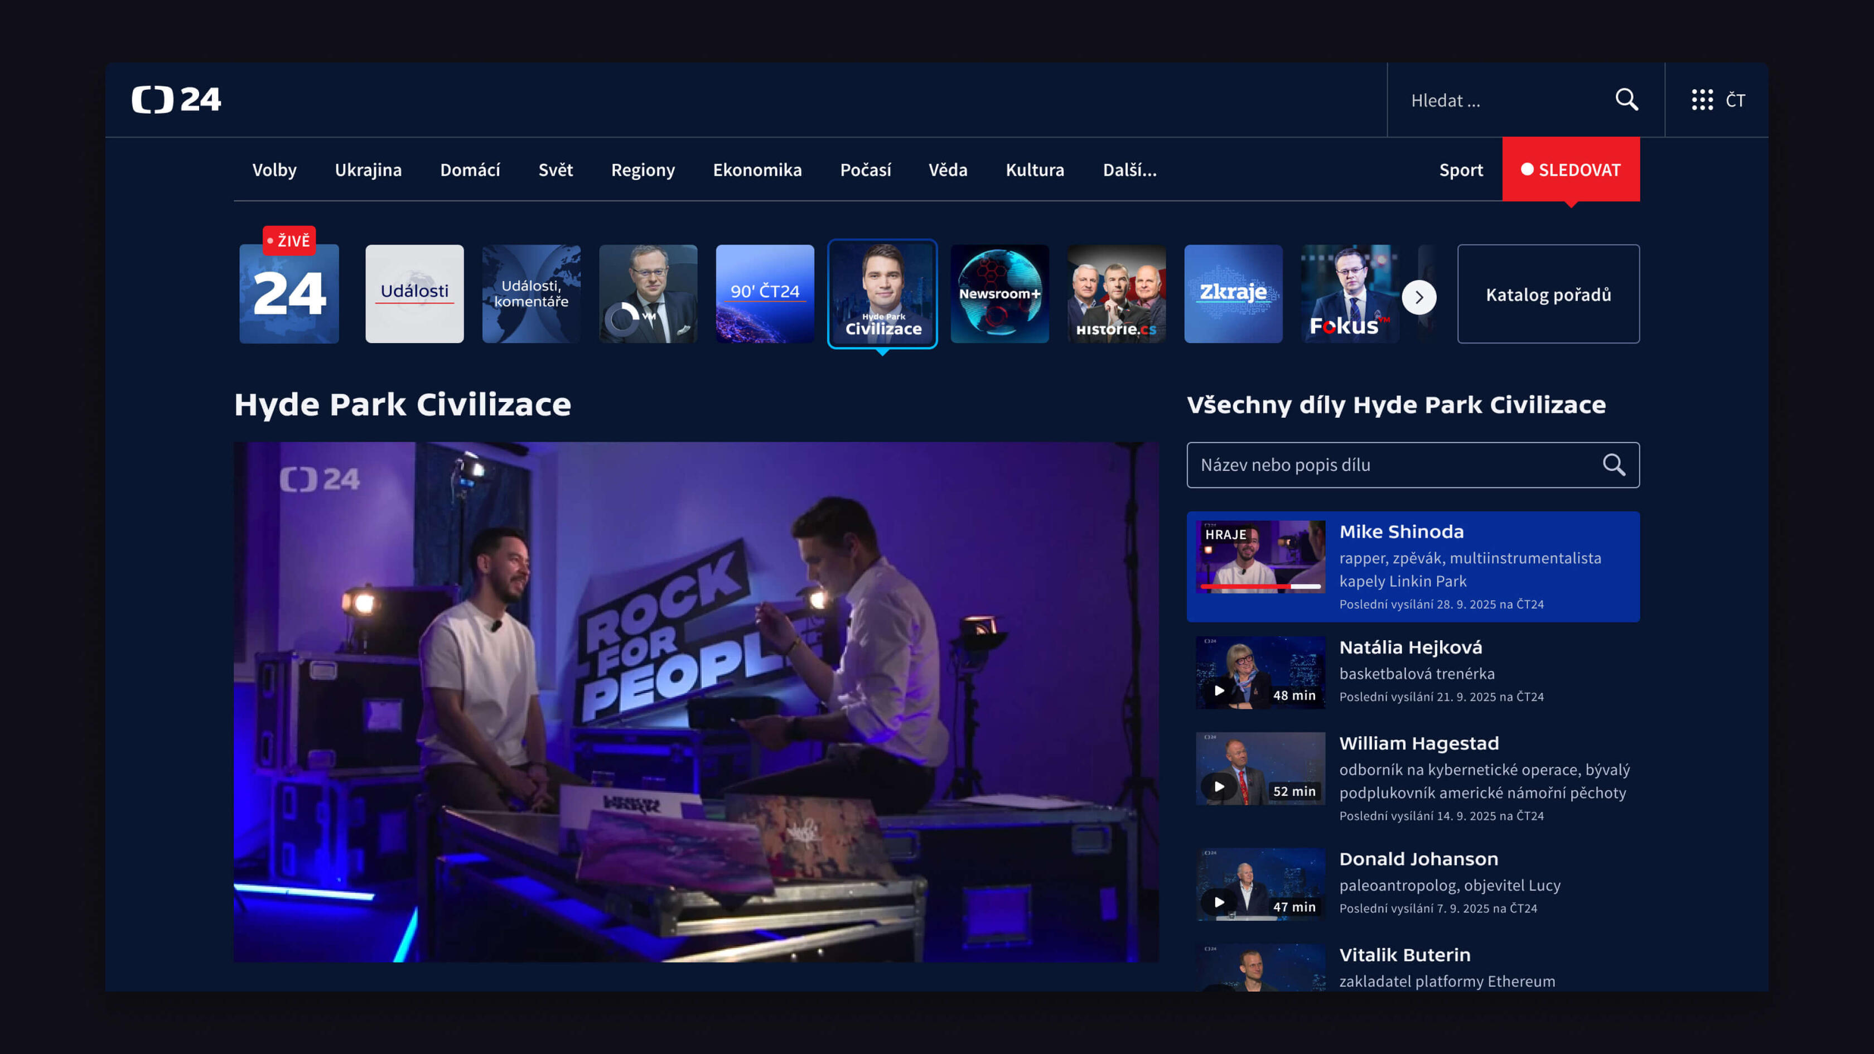Click the episode search magnifier icon
This screenshot has width=1874, height=1054.
(x=1614, y=465)
